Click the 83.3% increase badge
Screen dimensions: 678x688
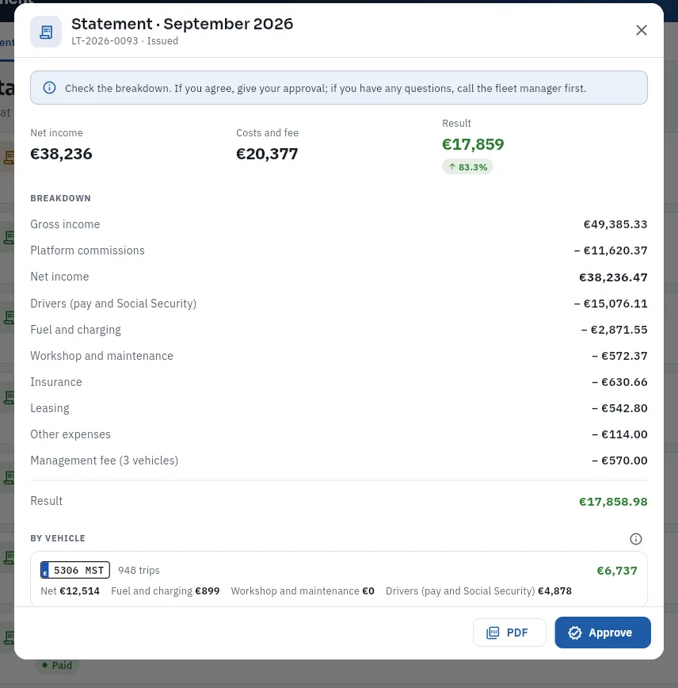pos(467,166)
